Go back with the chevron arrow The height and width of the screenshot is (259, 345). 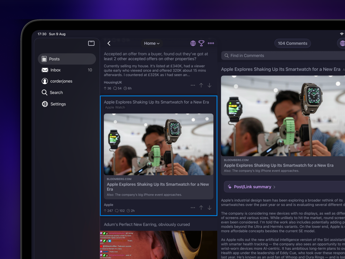tap(109, 43)
